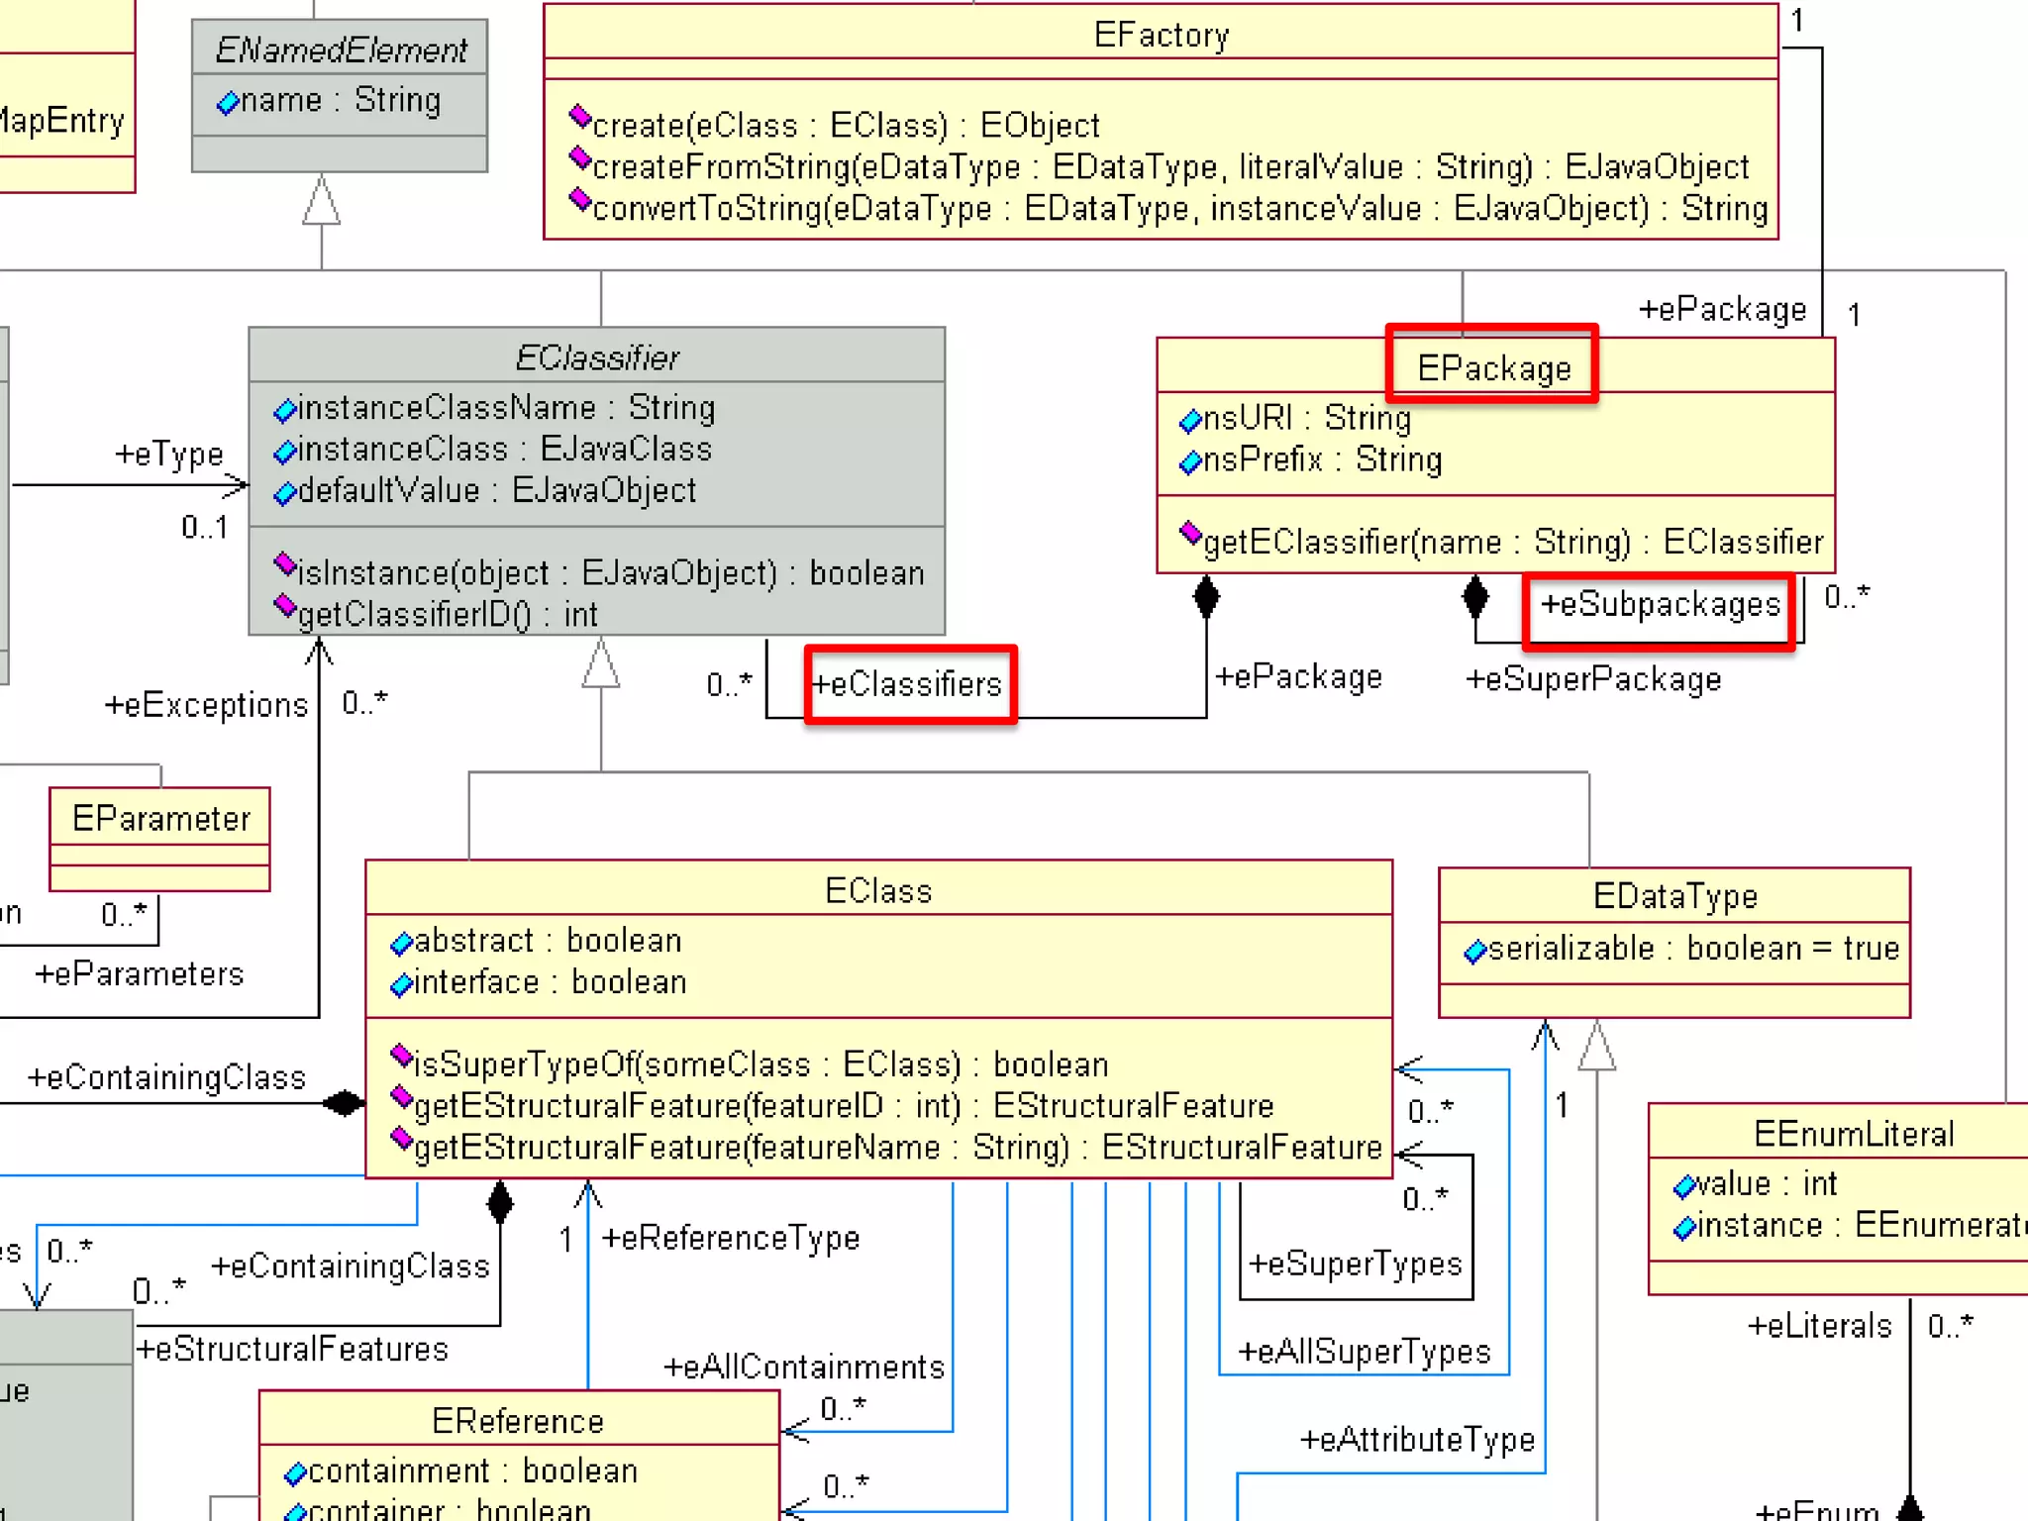
Task: Click the black composition diamond above ePackage label
Action: pyautogui.click(x=1206, y=597)
